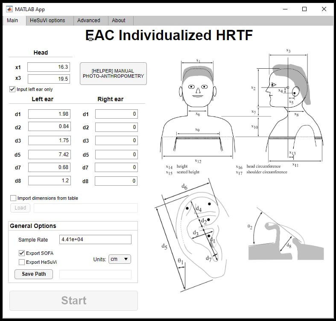Click left ear d2 field with 0.84
336x321 pixels.
coord(49,126)
